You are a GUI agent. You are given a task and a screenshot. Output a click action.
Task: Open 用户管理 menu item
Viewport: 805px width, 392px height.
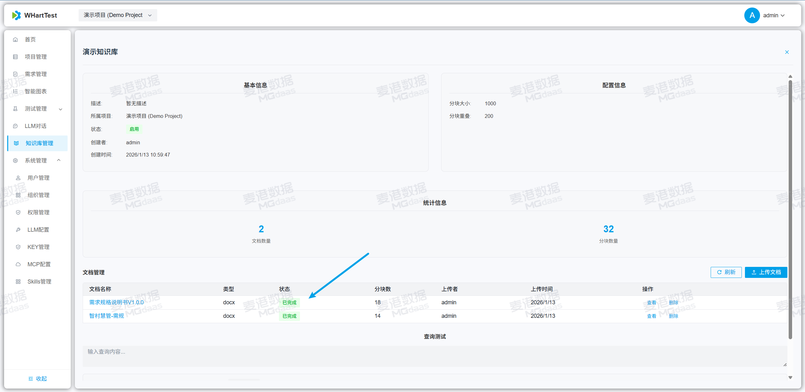click(38, 178)
